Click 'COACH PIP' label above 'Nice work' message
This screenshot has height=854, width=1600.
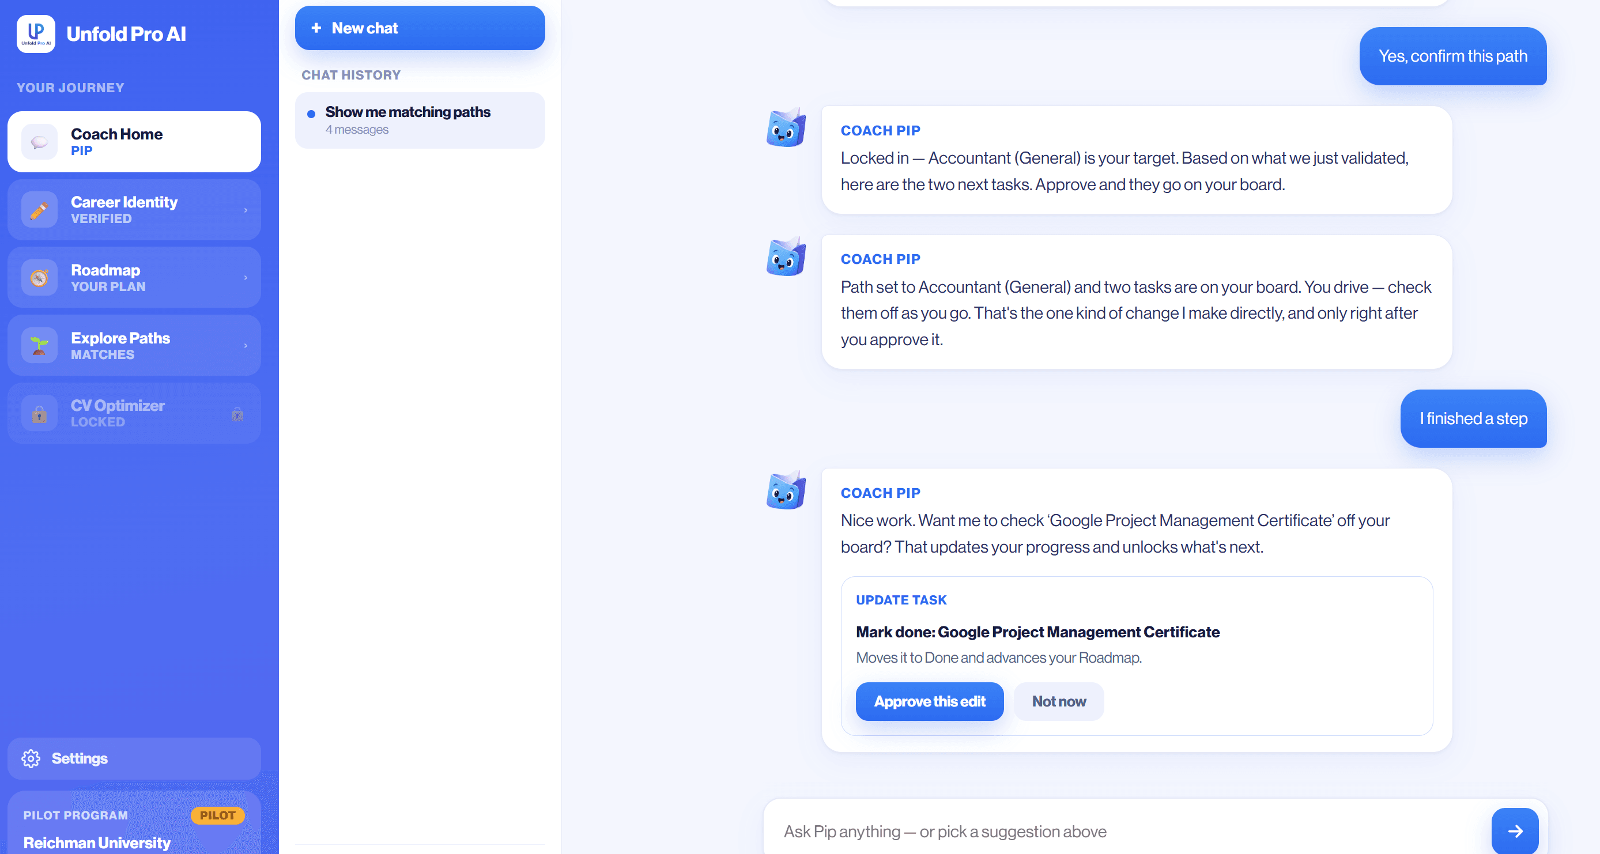pos(880,493)
